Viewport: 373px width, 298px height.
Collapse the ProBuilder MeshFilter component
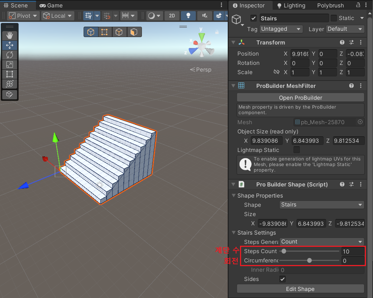click(x=234, y=86)
